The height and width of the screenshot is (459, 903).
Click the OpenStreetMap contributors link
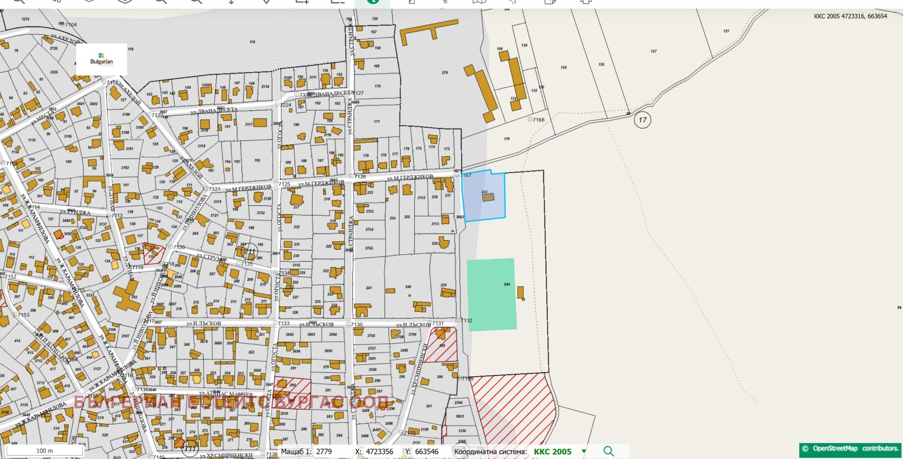(851, 449)
